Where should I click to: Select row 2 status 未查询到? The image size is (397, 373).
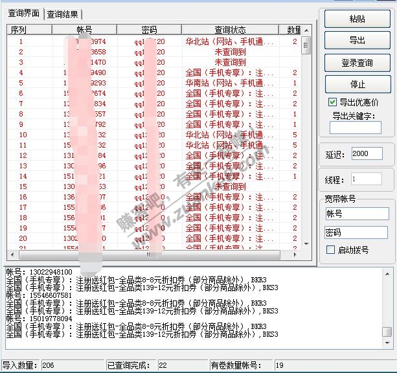click(x=230, y=52)
